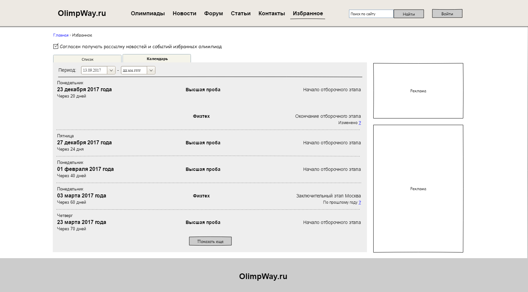Open "Контакты" from the top navigation
528x292 pixels.
click(x=272, y=14)
